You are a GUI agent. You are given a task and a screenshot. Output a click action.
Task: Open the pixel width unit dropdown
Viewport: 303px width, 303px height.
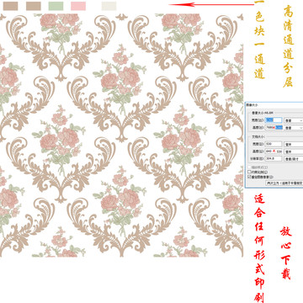pyautogui.click(x=294, y=120)
